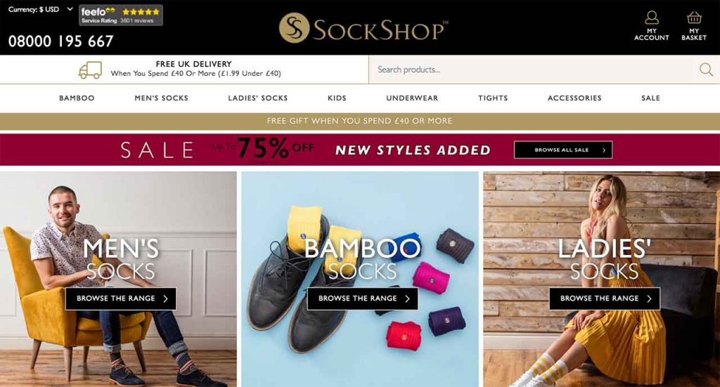The height and width of the screenshot is (387, 720).
Task: Click the SockShop logo
Action: click(364, 28)
